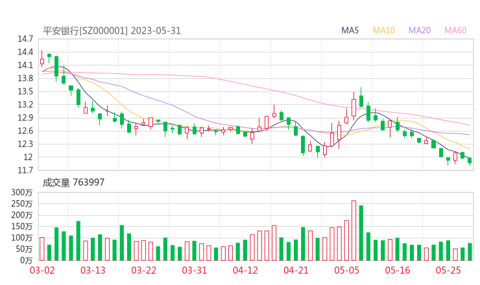480x285 pixels.
Task: Click the 11.7 price axis label
Action: click(x=25, y=170)
